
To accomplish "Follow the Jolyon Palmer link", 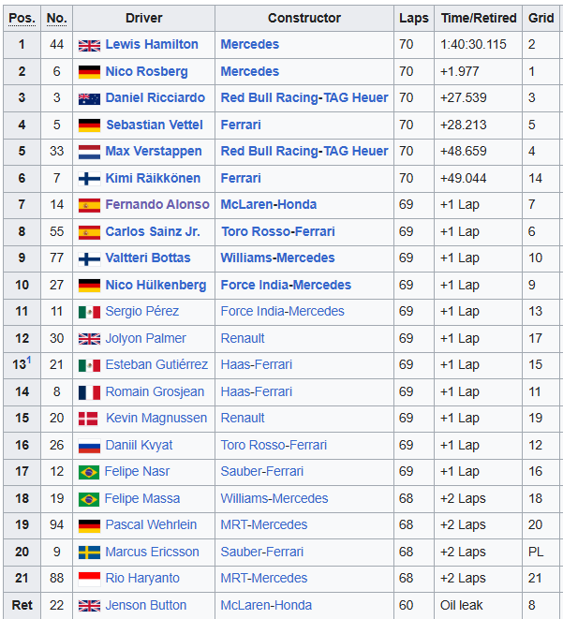I will [x=146, y=338].
